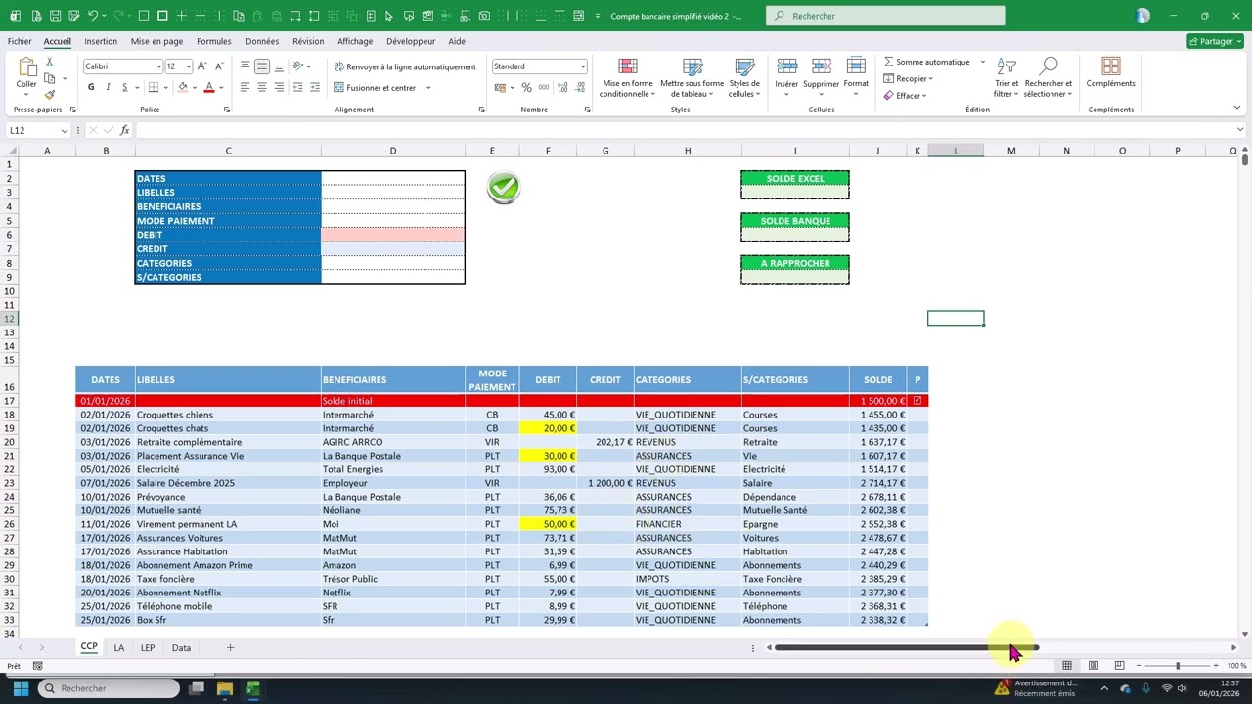This screenshot has height=704, width=1252.
Task: Expand Somme automatique dropdown arrow
Action: [x=982, y=62]
